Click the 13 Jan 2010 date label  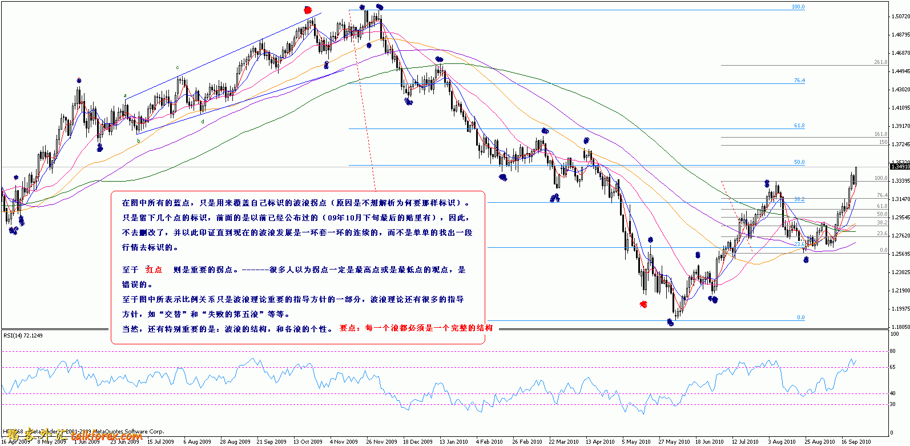[x=454, y=441]
